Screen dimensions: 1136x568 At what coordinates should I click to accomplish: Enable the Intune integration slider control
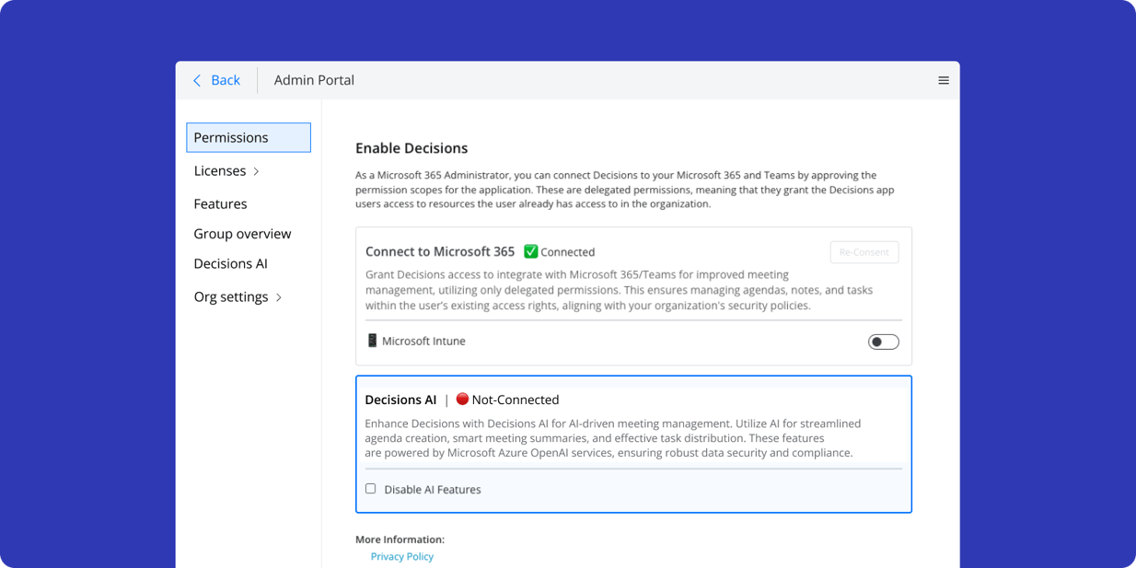point(883,341)
